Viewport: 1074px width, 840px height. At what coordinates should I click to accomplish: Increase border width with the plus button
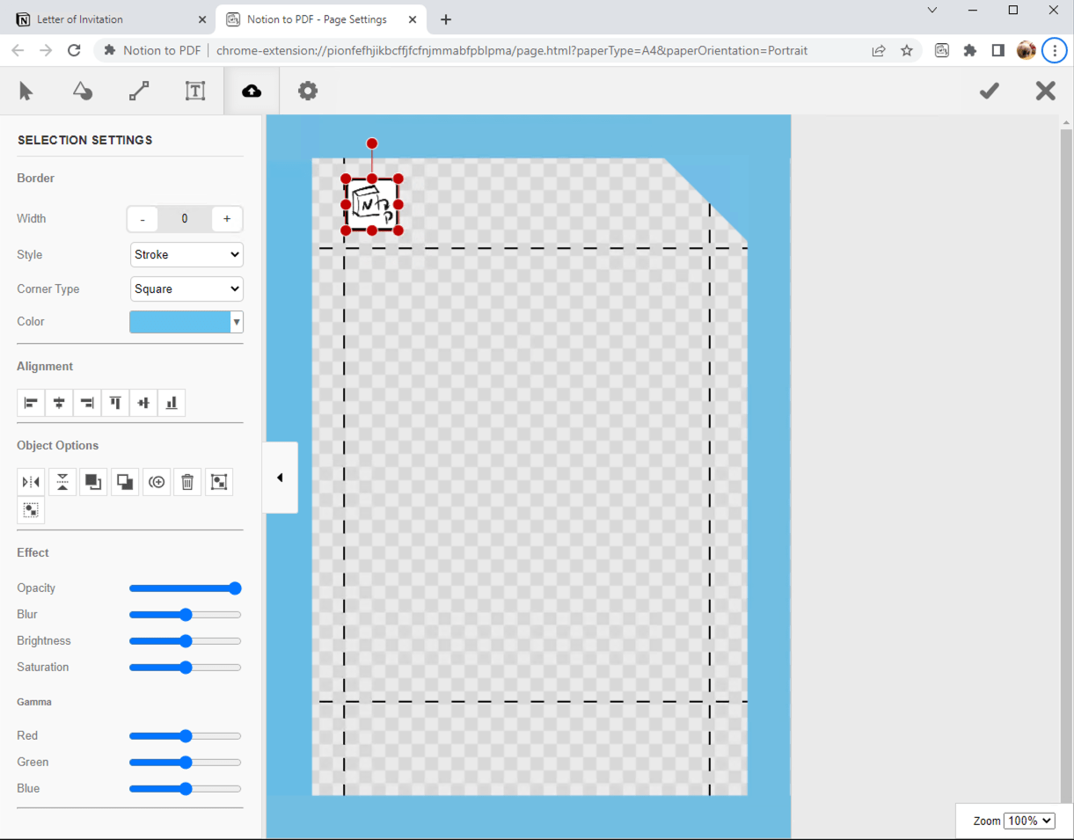tap(227, 218)
